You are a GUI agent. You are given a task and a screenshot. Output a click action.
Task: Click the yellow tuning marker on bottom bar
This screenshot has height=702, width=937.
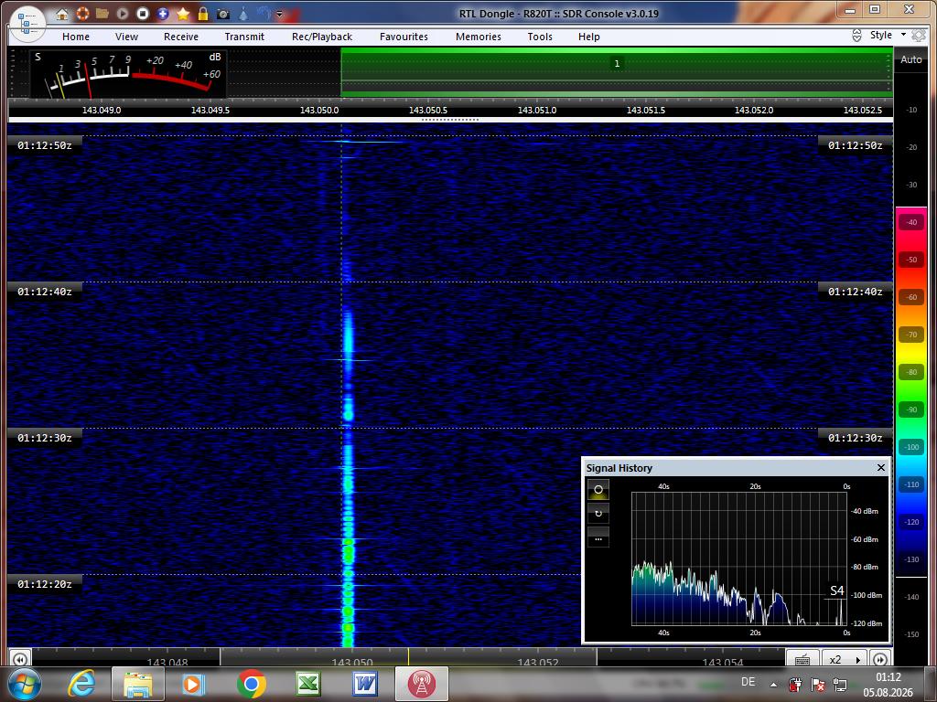point(408,656)
